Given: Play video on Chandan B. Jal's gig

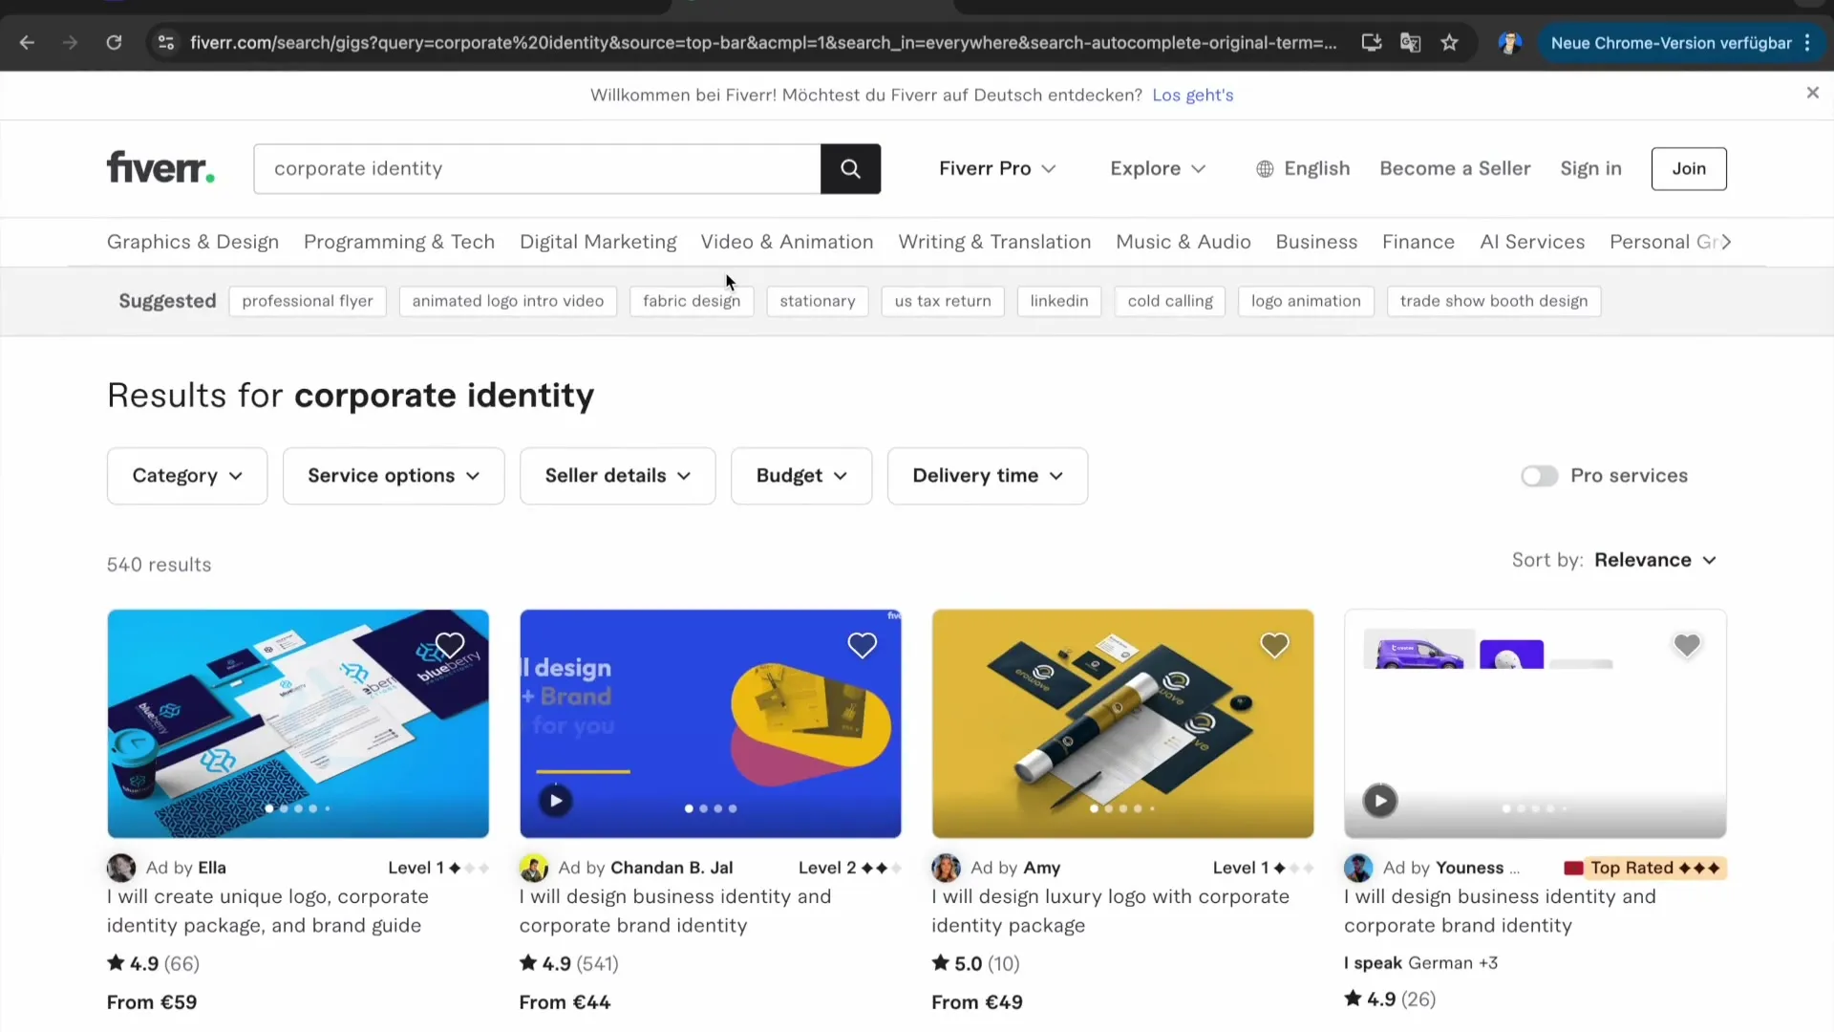Looking at the screenshot, I should pos(555,801).
